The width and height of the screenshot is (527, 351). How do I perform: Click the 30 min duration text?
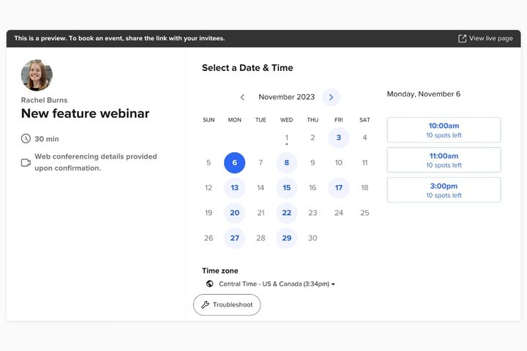[47, 139]
